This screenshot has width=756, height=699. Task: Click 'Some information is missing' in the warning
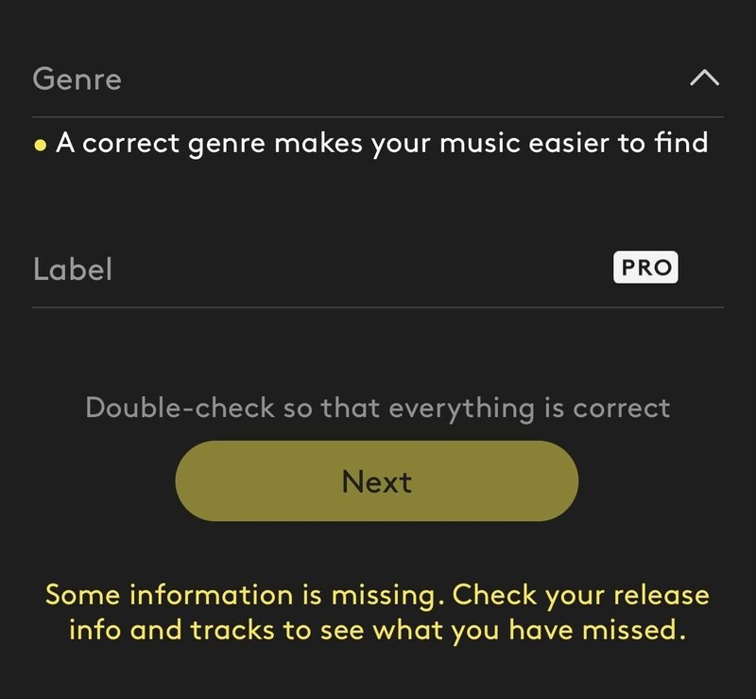pos(244,596)
